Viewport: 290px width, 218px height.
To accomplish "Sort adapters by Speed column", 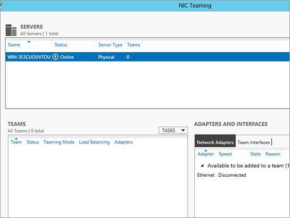I will (225, 154).
